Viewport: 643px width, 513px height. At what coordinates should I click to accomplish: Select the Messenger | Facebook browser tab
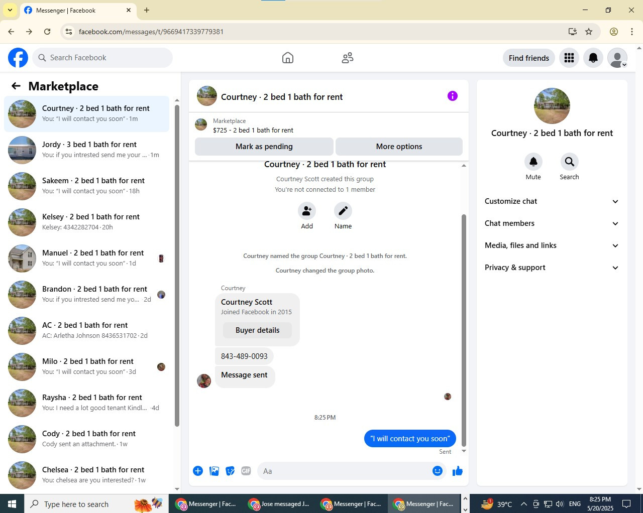(78, 11)
